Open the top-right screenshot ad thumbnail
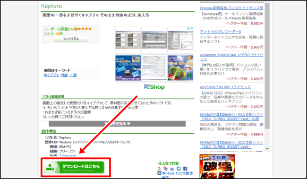Viewport: 307px width, 179px height. pyautogui.click(x=180, y=40)
